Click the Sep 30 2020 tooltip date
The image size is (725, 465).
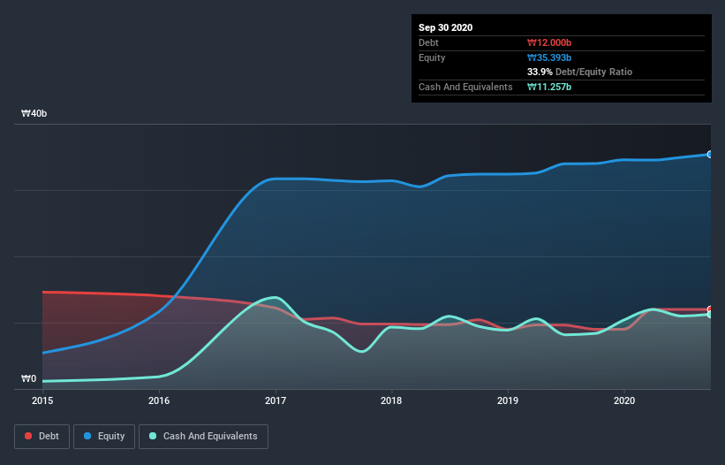tap(446, 27)
